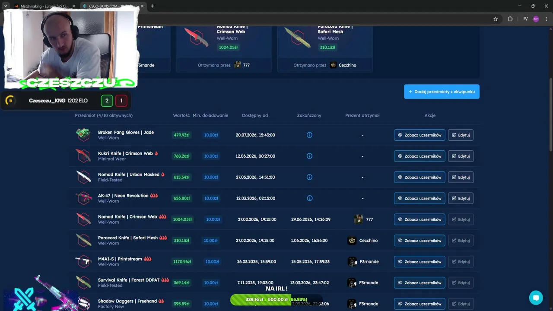This screenshot has width=553, height=311.
Task: Bookmark this page with the star icon
Action: click(496, 19)
